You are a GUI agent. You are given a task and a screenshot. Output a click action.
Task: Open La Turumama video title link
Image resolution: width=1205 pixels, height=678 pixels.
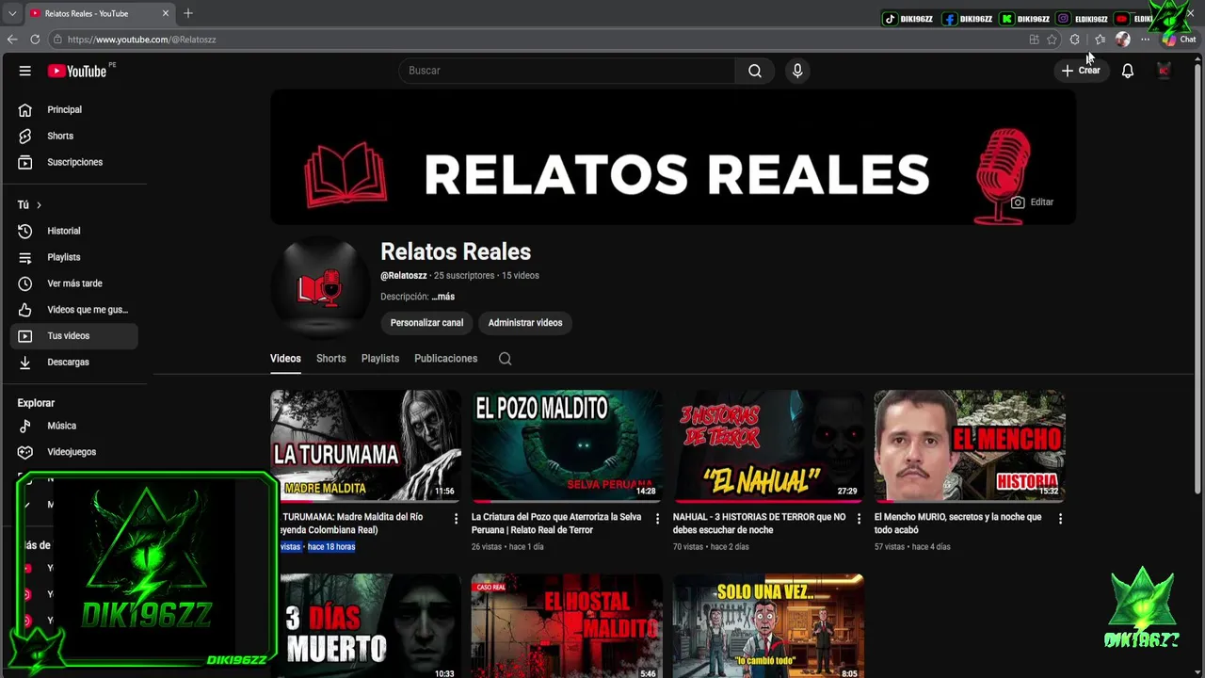point(352,524)
